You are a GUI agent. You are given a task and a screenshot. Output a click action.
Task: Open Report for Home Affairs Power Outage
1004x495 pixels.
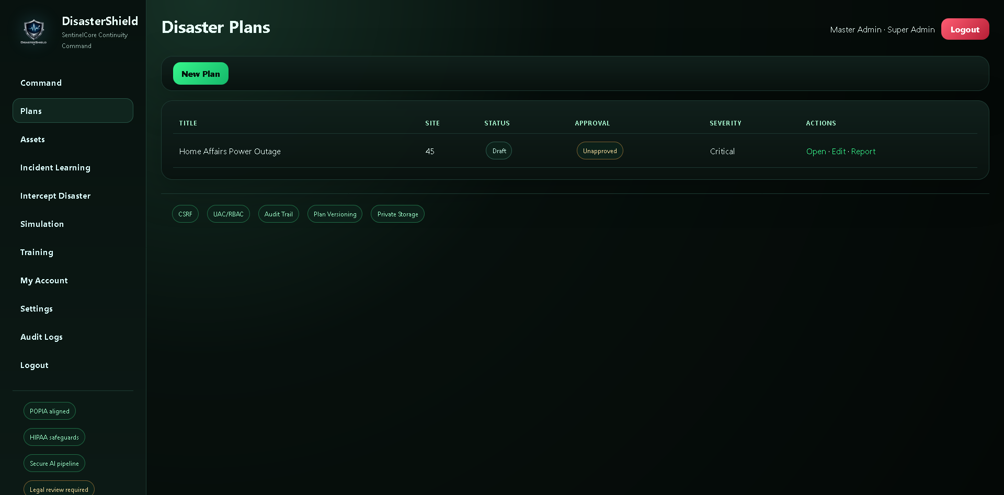coord(863,151)
